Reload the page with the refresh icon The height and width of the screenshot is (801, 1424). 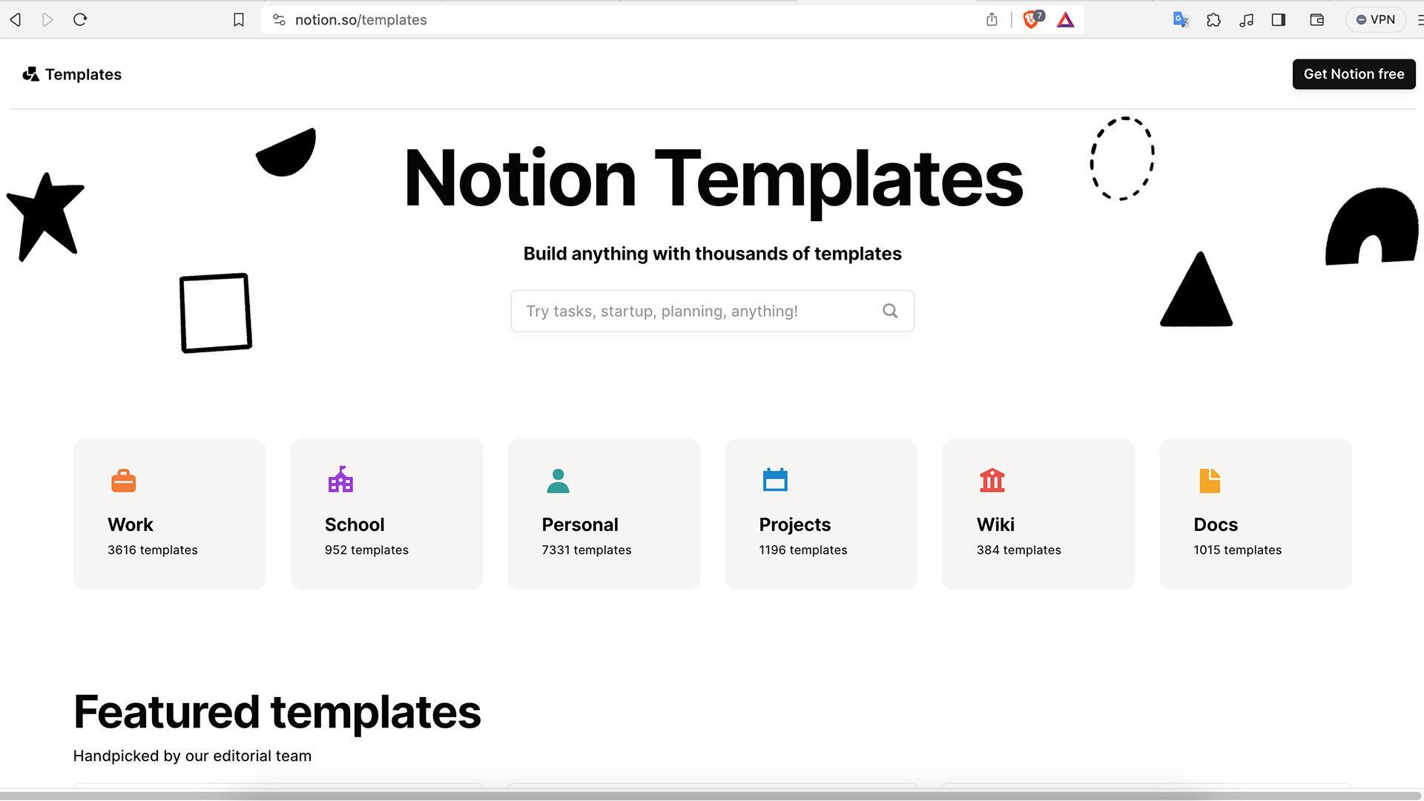click(80, 20)
